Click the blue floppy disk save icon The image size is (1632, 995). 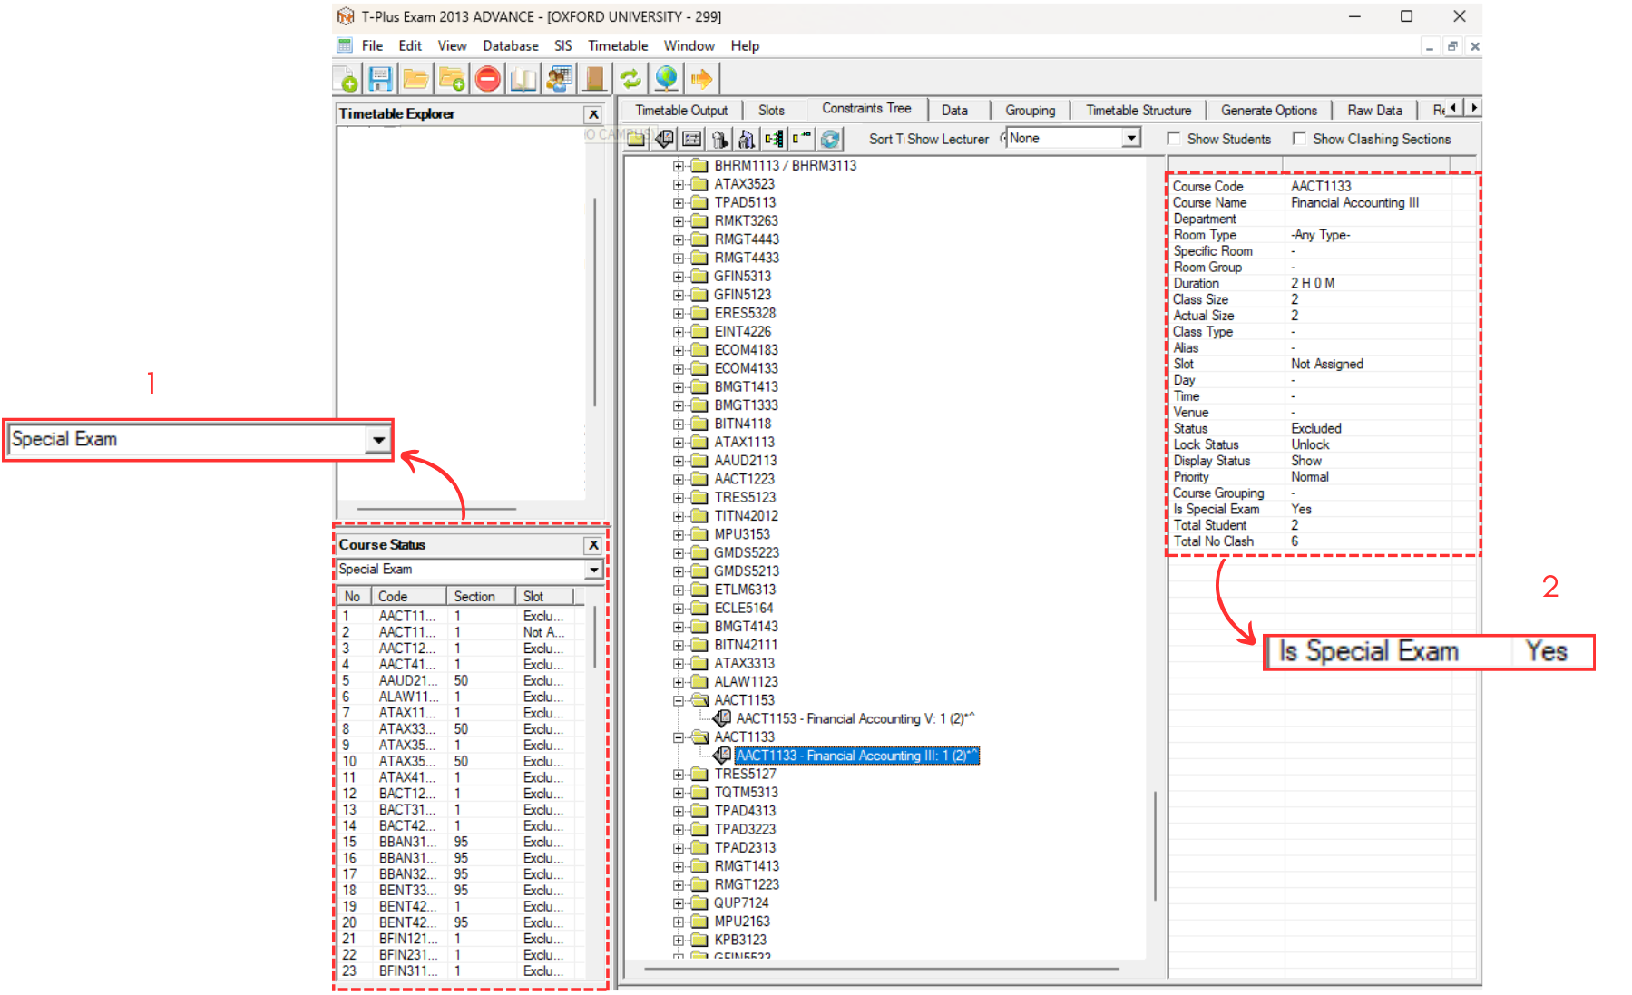pyautogui.click(x=381, y=80)
